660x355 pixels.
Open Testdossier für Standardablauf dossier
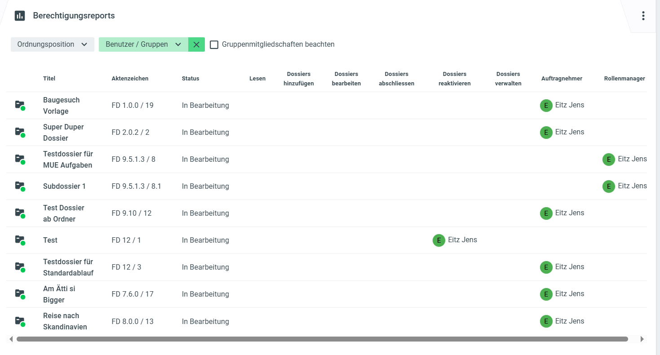[x=68, y=267]
